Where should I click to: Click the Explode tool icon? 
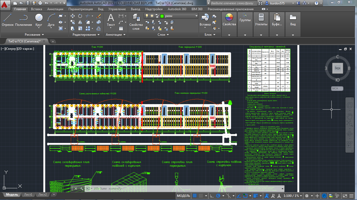pyautogui.click(x=99, y=22)
